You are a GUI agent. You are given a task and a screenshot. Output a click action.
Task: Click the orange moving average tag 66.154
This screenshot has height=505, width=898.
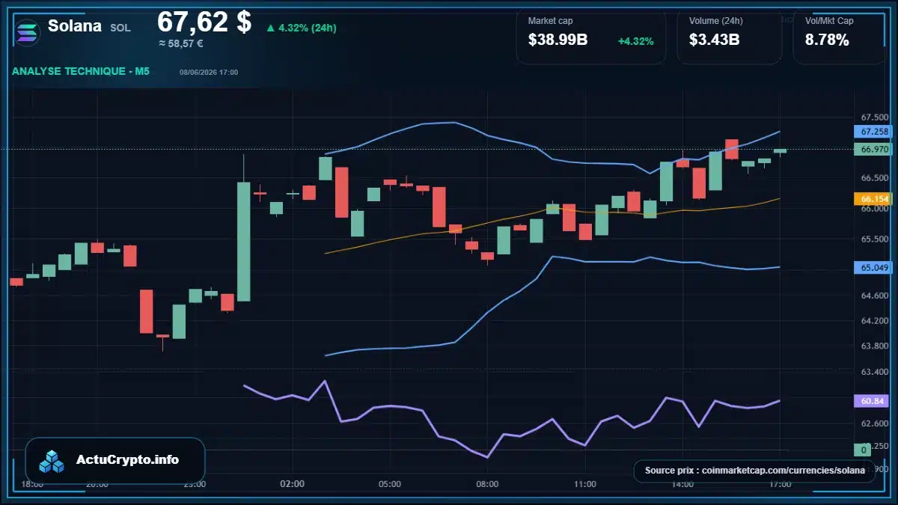point(874,199)
